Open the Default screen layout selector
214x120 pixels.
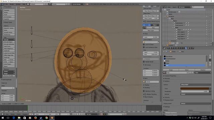[x=37, y=4]
